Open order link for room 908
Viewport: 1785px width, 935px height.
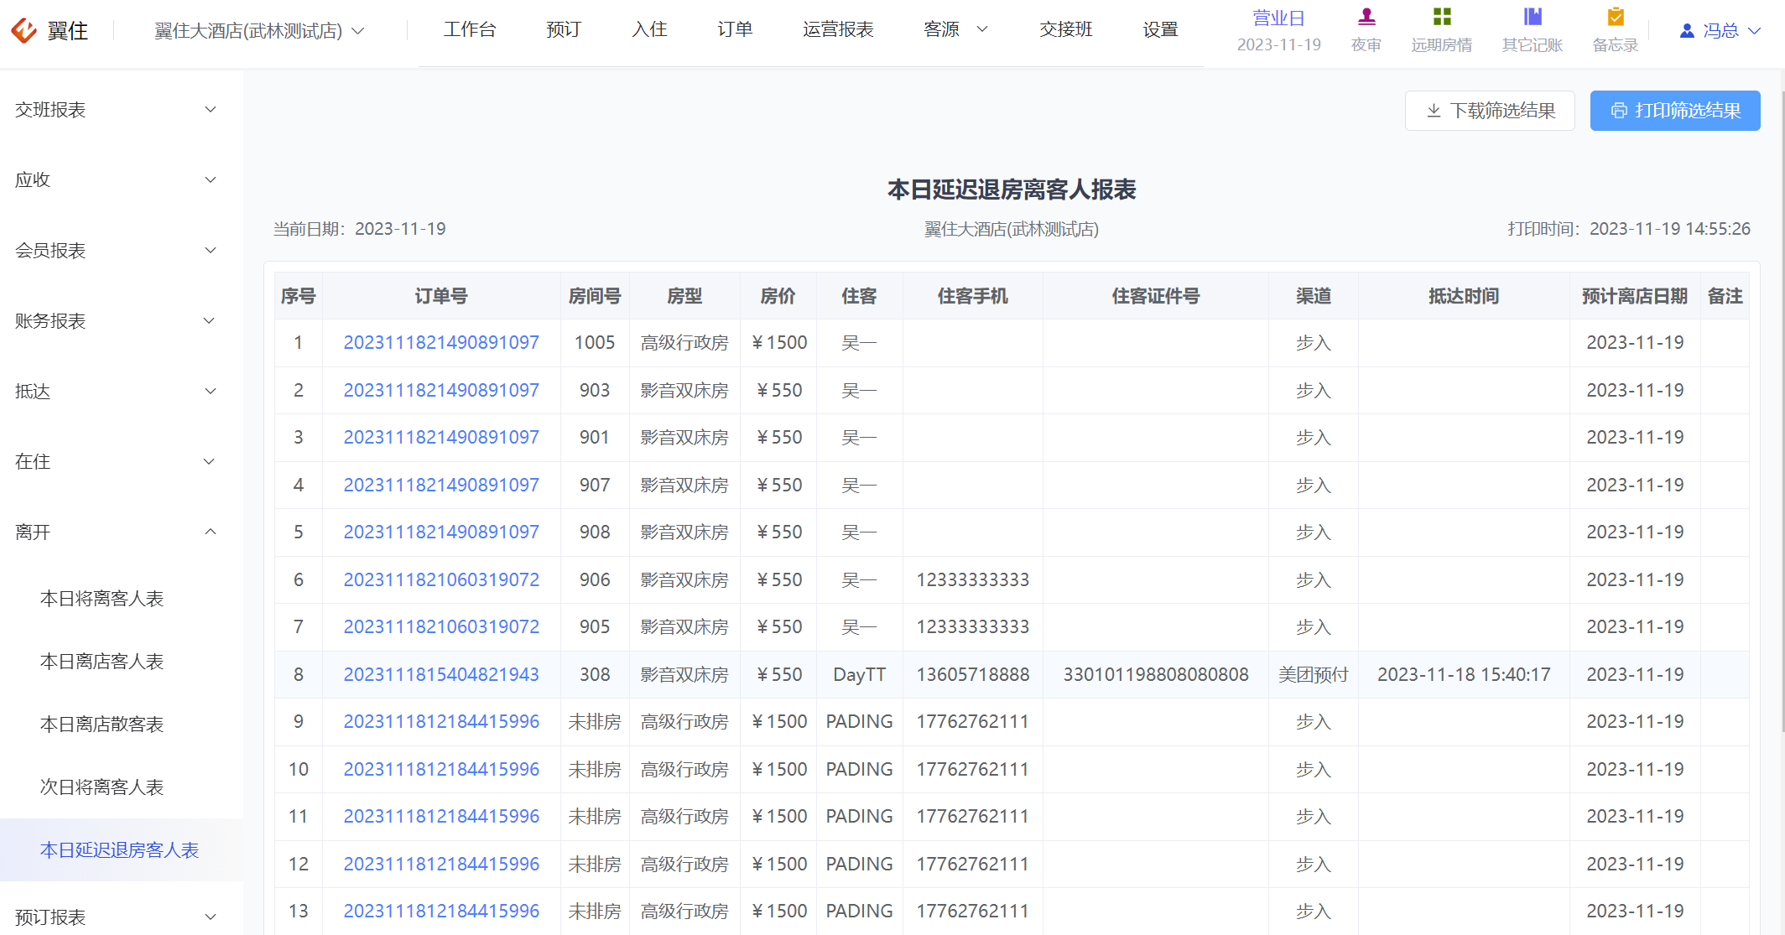point(441,532)
